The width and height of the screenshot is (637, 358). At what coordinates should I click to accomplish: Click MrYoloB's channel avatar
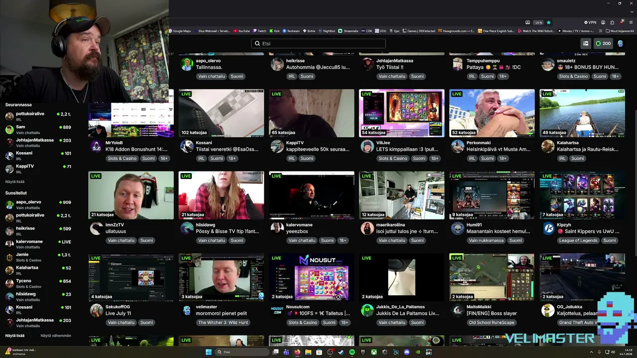click(97, 146)
